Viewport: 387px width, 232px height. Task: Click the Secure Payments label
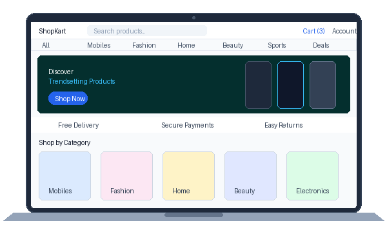[x=187, y=125]
